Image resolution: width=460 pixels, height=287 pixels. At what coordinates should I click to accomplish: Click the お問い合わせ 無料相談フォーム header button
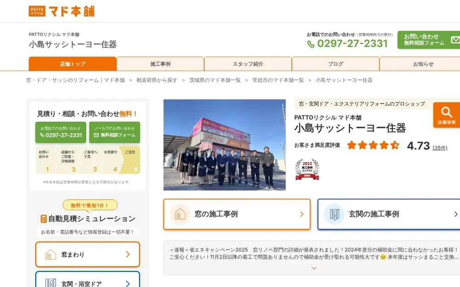(x=429, y=40)
